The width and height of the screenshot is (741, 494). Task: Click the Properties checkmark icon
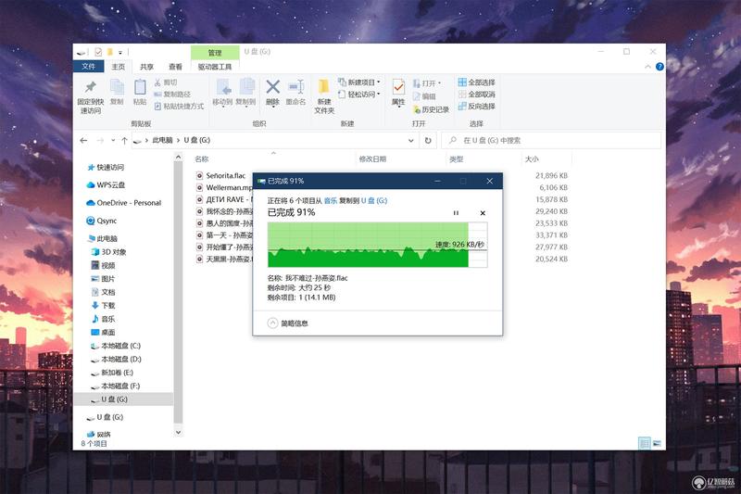tap(398, 87)
